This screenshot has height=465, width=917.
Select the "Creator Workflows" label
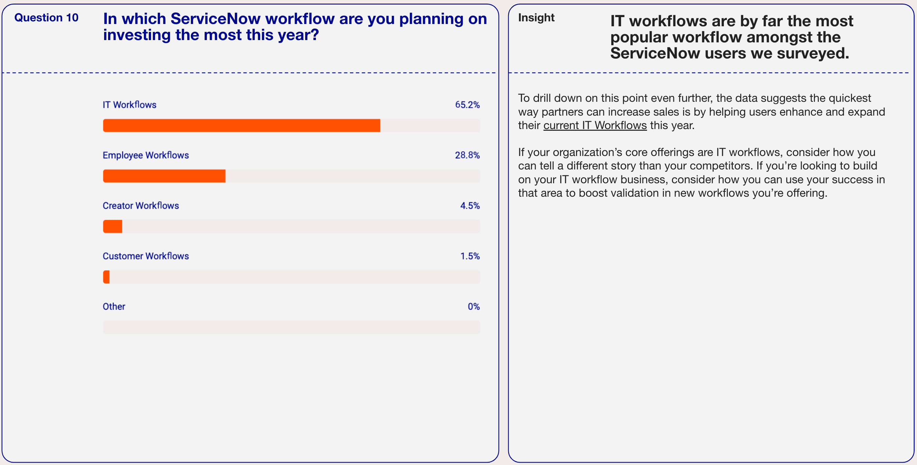point(141,206)
